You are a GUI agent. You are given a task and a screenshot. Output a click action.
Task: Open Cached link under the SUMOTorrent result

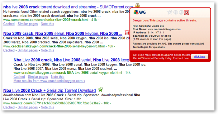[9, 24]
